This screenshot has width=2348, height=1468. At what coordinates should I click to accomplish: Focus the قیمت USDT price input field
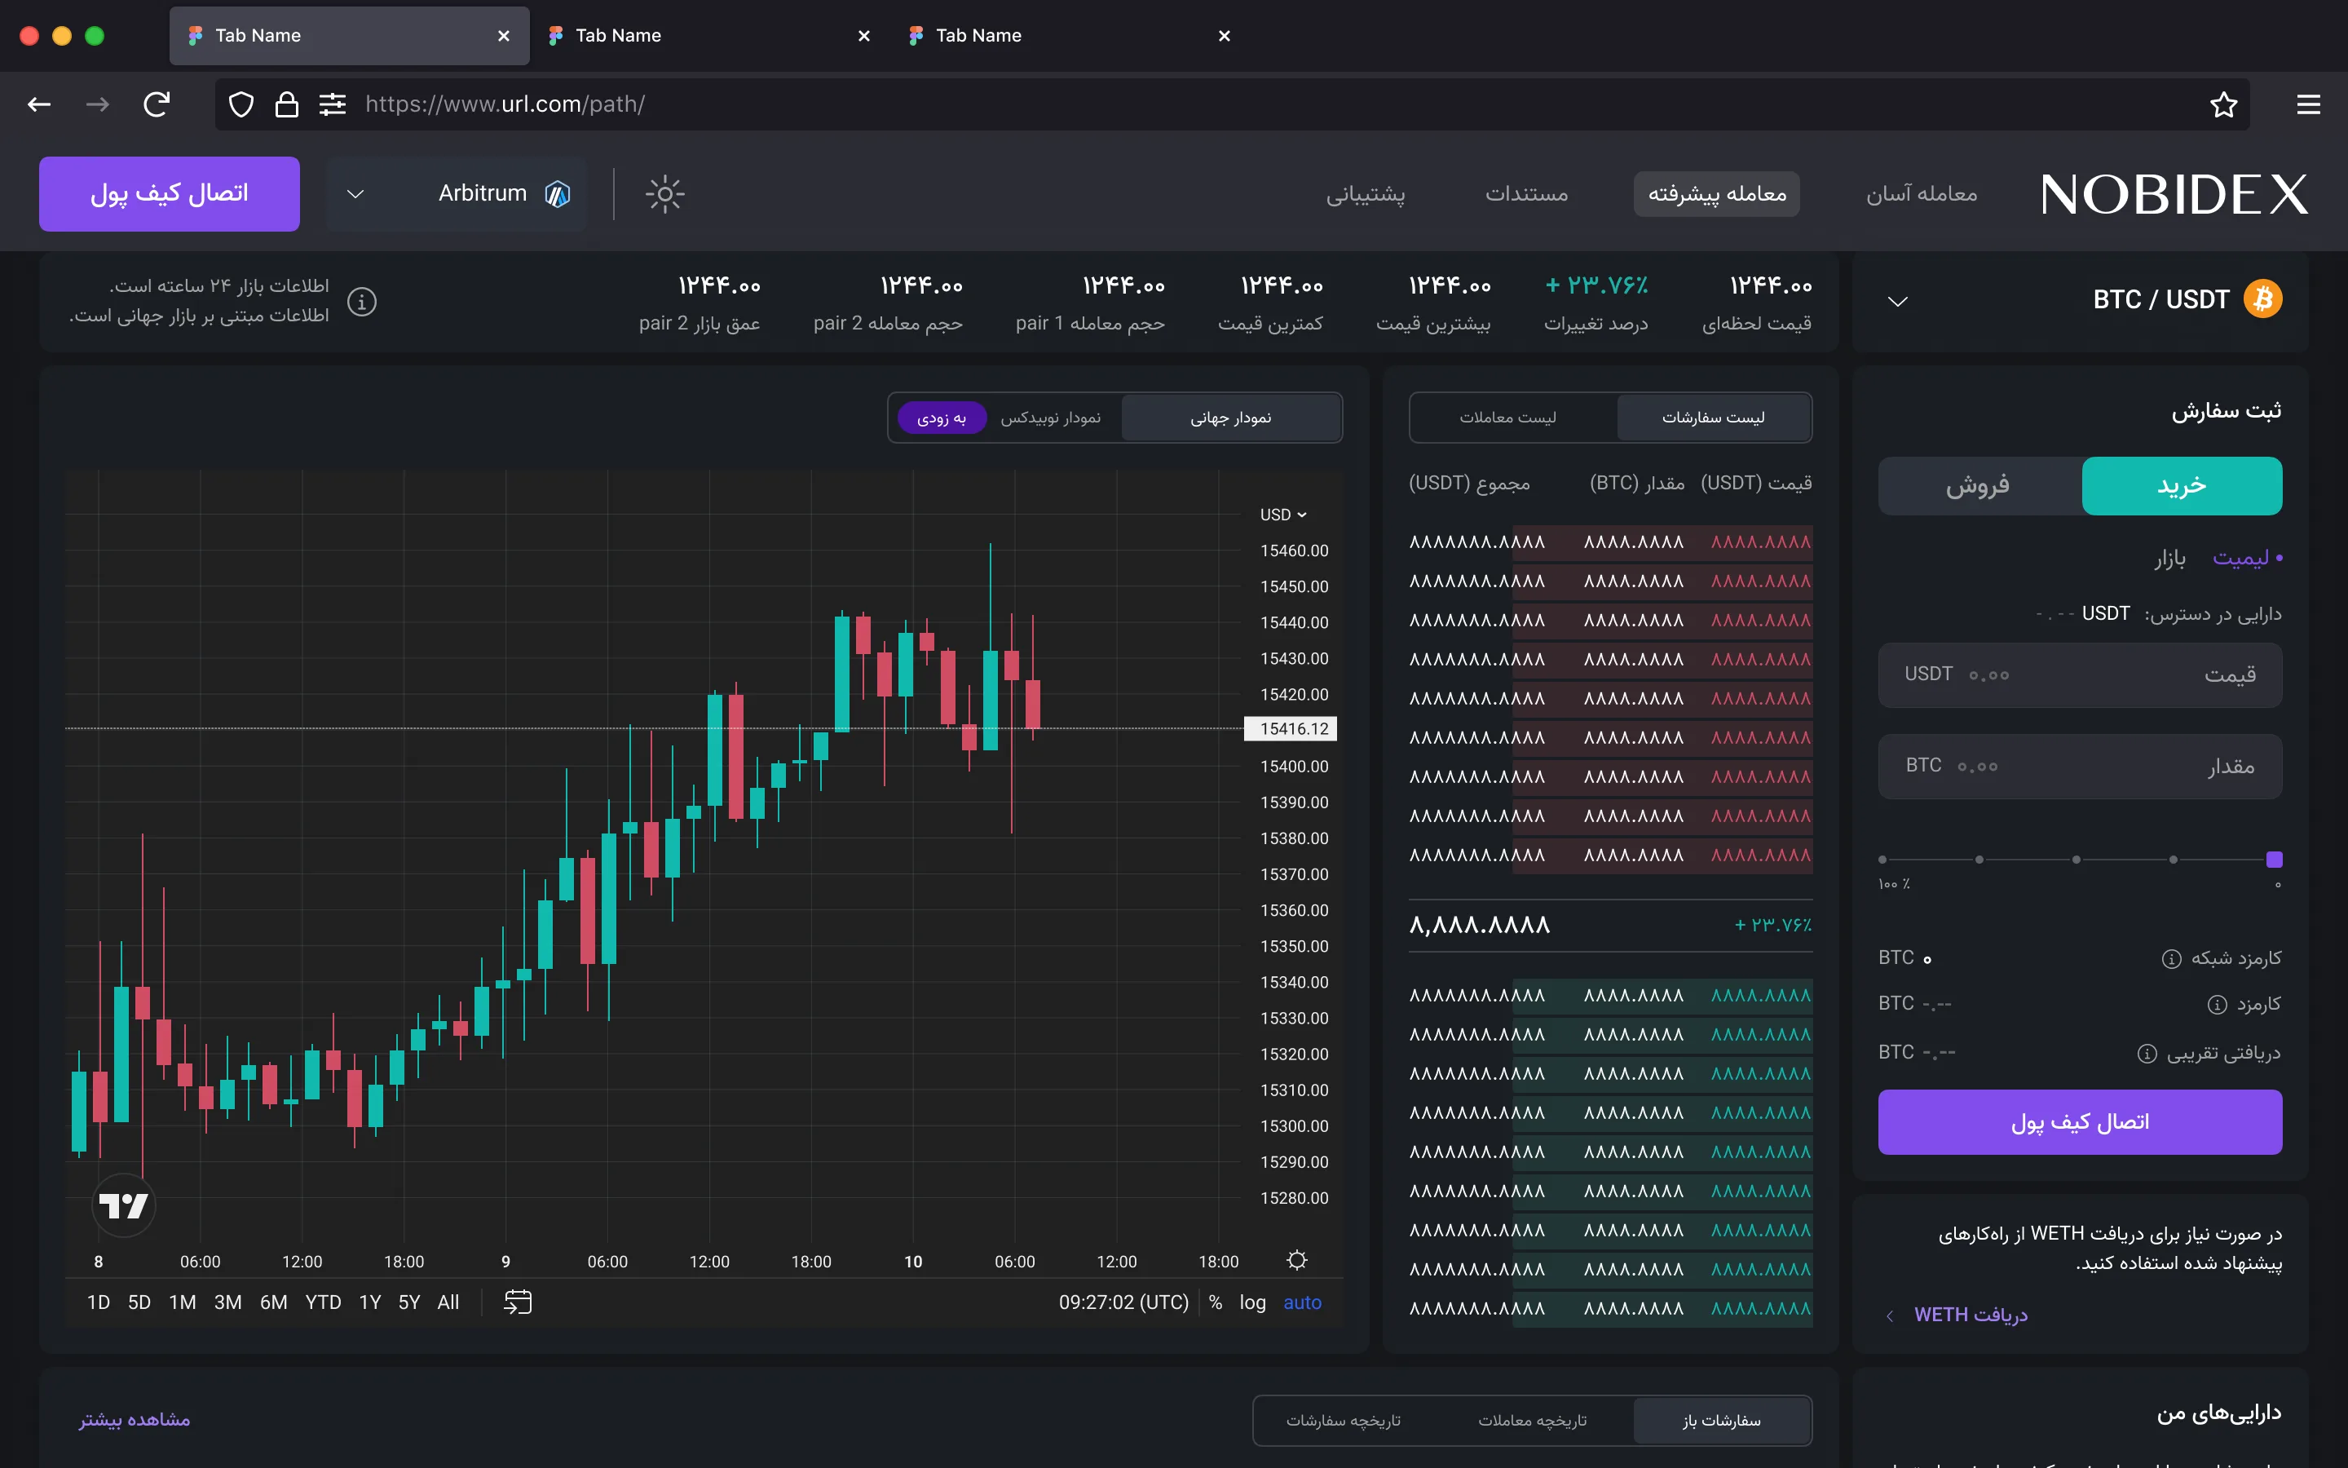click(2081, 674)
